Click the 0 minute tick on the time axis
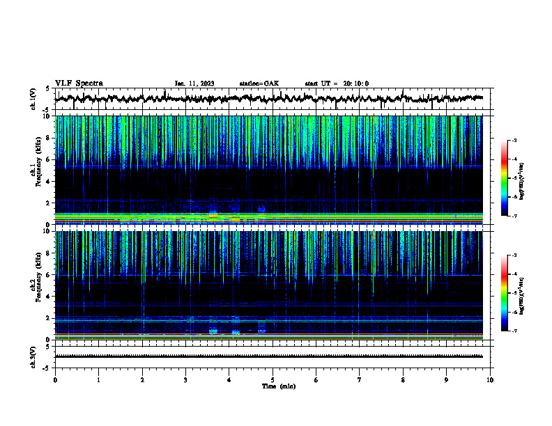This screenshot has height=426, width=552. [x=55, y=380]
